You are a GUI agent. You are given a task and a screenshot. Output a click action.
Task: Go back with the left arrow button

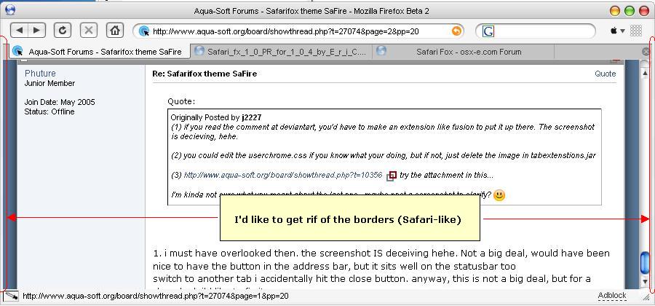[19, 30]
